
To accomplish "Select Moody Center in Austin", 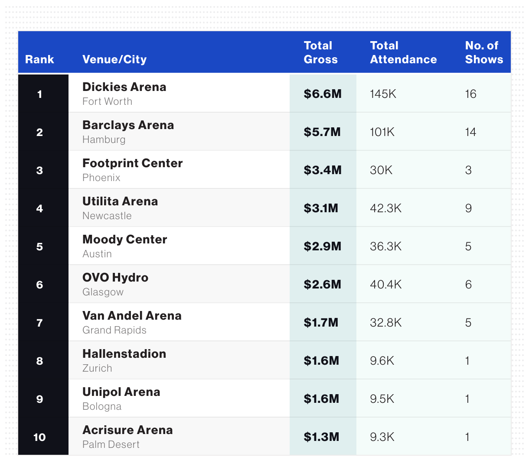I will 124,240.
